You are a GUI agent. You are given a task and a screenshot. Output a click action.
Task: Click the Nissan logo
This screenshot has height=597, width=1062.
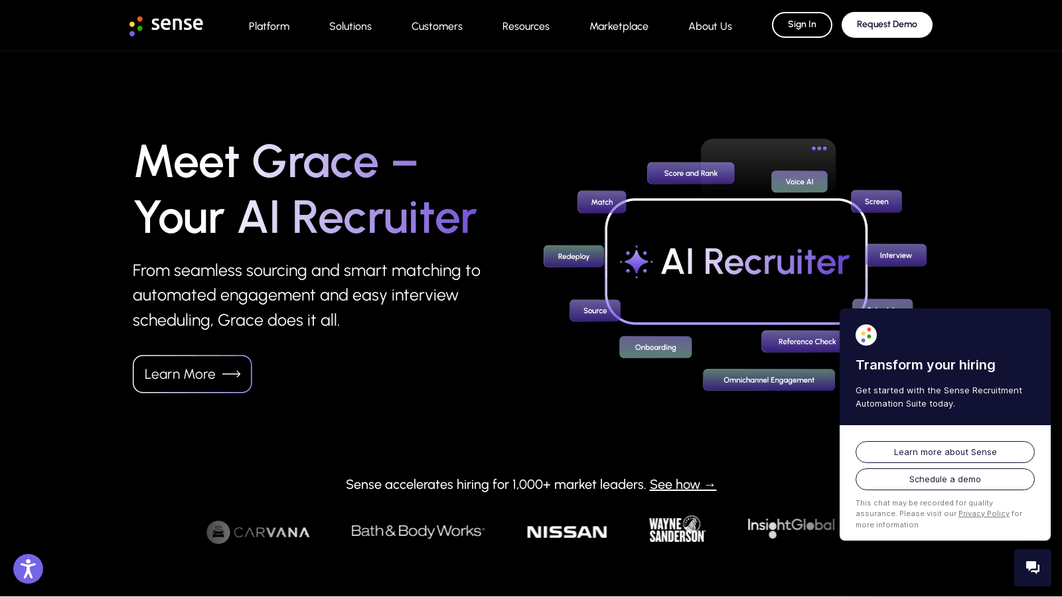[567, 532]
